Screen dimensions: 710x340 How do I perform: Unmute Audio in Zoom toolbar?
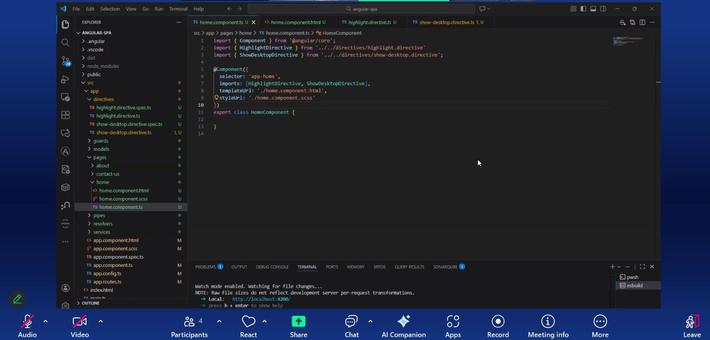click(28, 326)
